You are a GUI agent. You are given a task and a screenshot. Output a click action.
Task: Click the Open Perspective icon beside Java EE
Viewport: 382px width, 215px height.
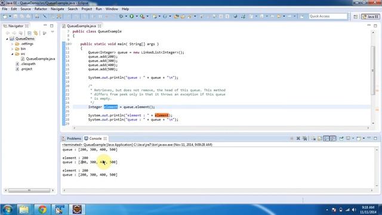click(x=356, y=17)
